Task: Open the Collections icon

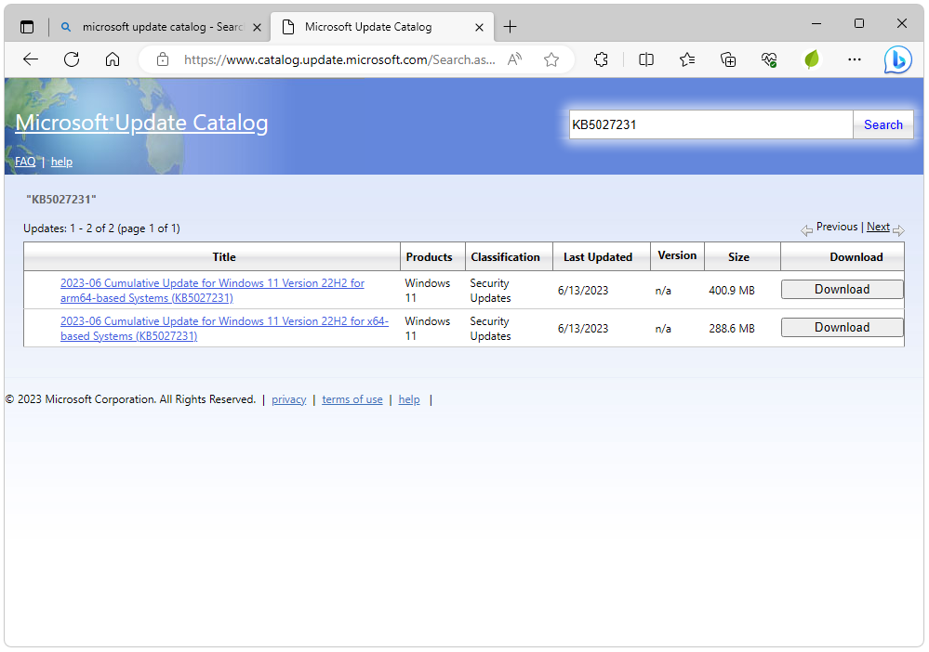Action: pos(728,59)
